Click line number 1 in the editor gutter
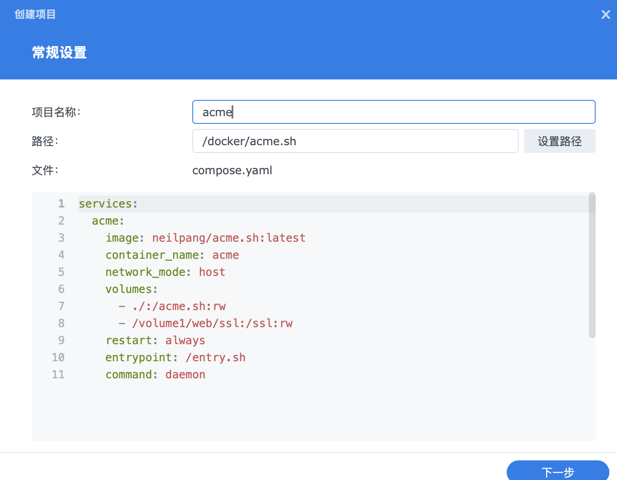The width and height of the screenshot is (617, 480). coord(61,204)
